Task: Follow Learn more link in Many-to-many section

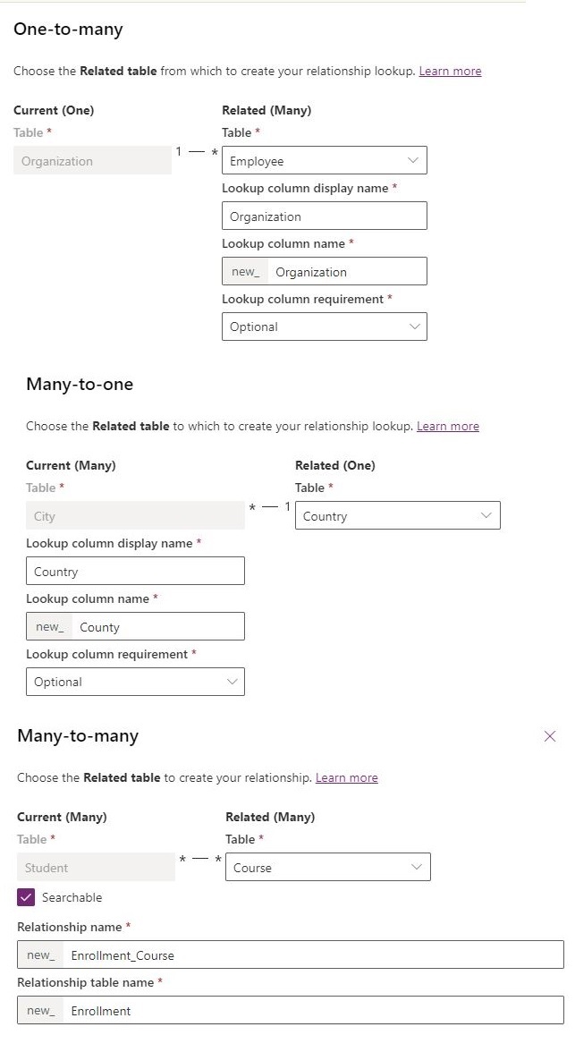Action: coord(347,777)
